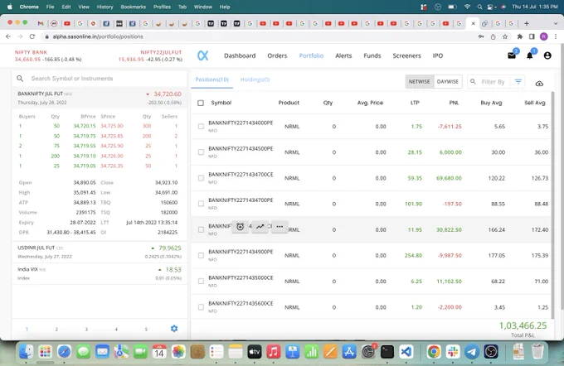Select checkbox for BANKNIFTY2271434000PE row
The width and height of the screenshot is (564, 366).
(201, 127)
